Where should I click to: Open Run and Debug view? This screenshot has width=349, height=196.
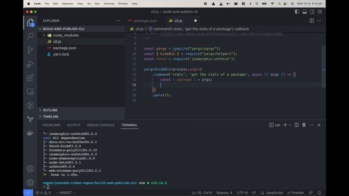[x=31, y=64]
